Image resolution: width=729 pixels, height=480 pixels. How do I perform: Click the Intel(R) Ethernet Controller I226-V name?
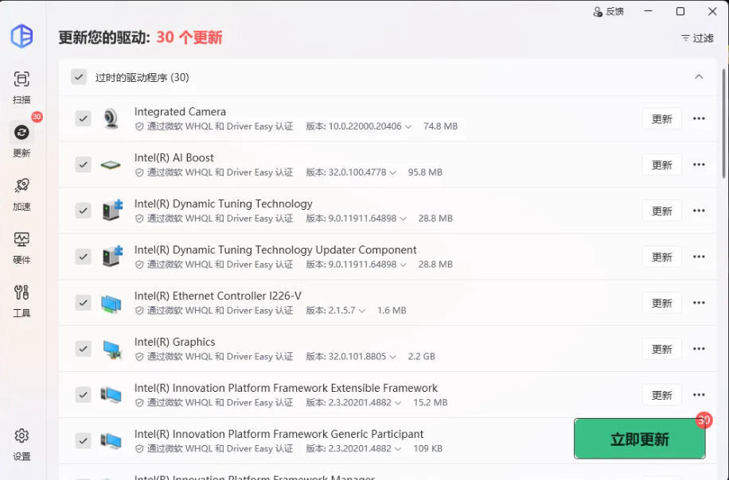217,296
